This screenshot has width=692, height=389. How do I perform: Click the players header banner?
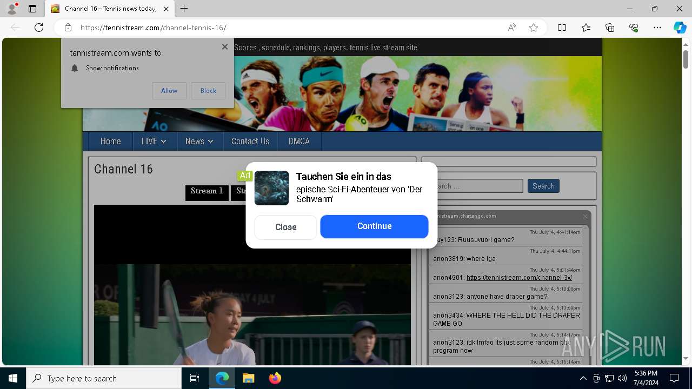pyautogui.click(x=342, y=93)
